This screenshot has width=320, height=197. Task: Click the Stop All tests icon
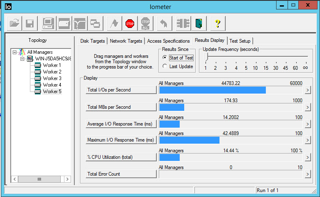pos(146,23)
